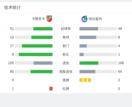Click the green 角球 bar showing 10
Screen dimensions: 132x107
pos(42,37)
